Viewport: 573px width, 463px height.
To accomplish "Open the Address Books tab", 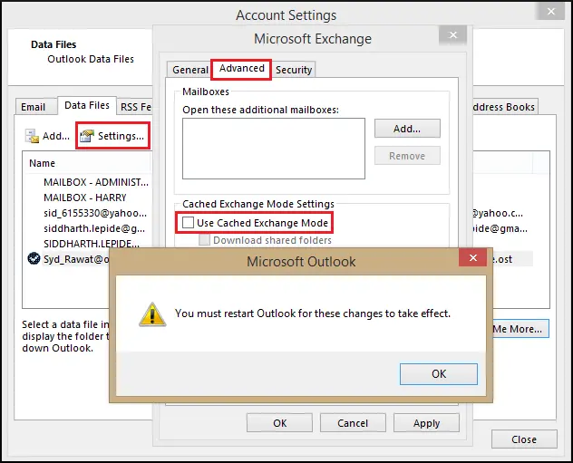I will click(x=503, y=107).
